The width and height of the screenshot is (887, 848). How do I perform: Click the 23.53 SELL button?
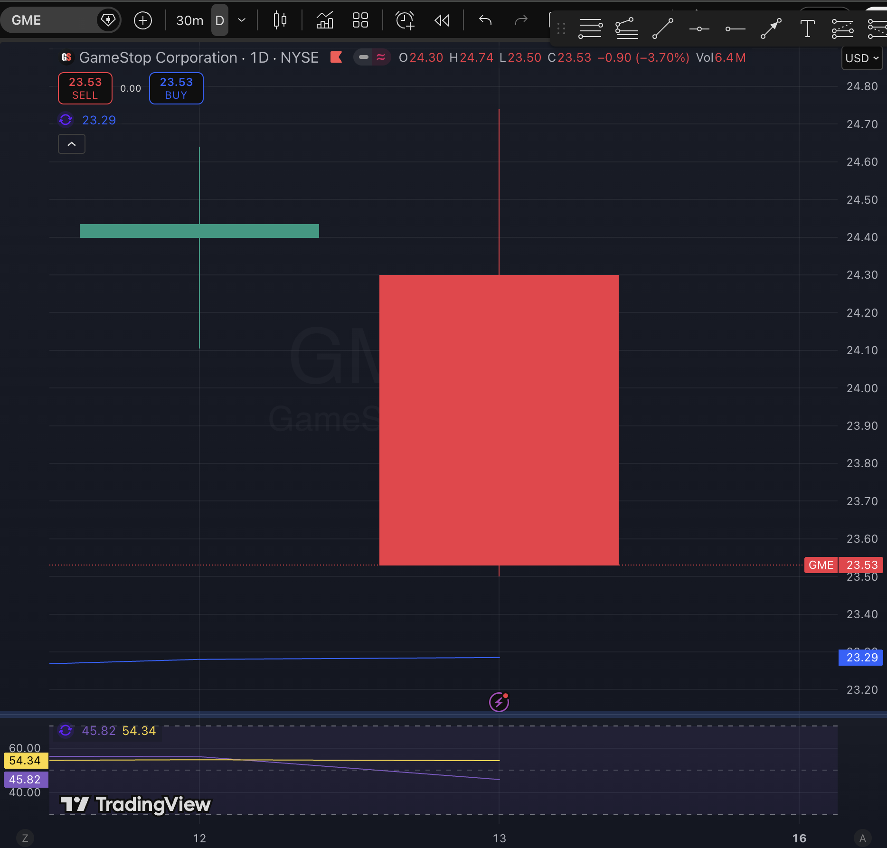pos(85,88)
